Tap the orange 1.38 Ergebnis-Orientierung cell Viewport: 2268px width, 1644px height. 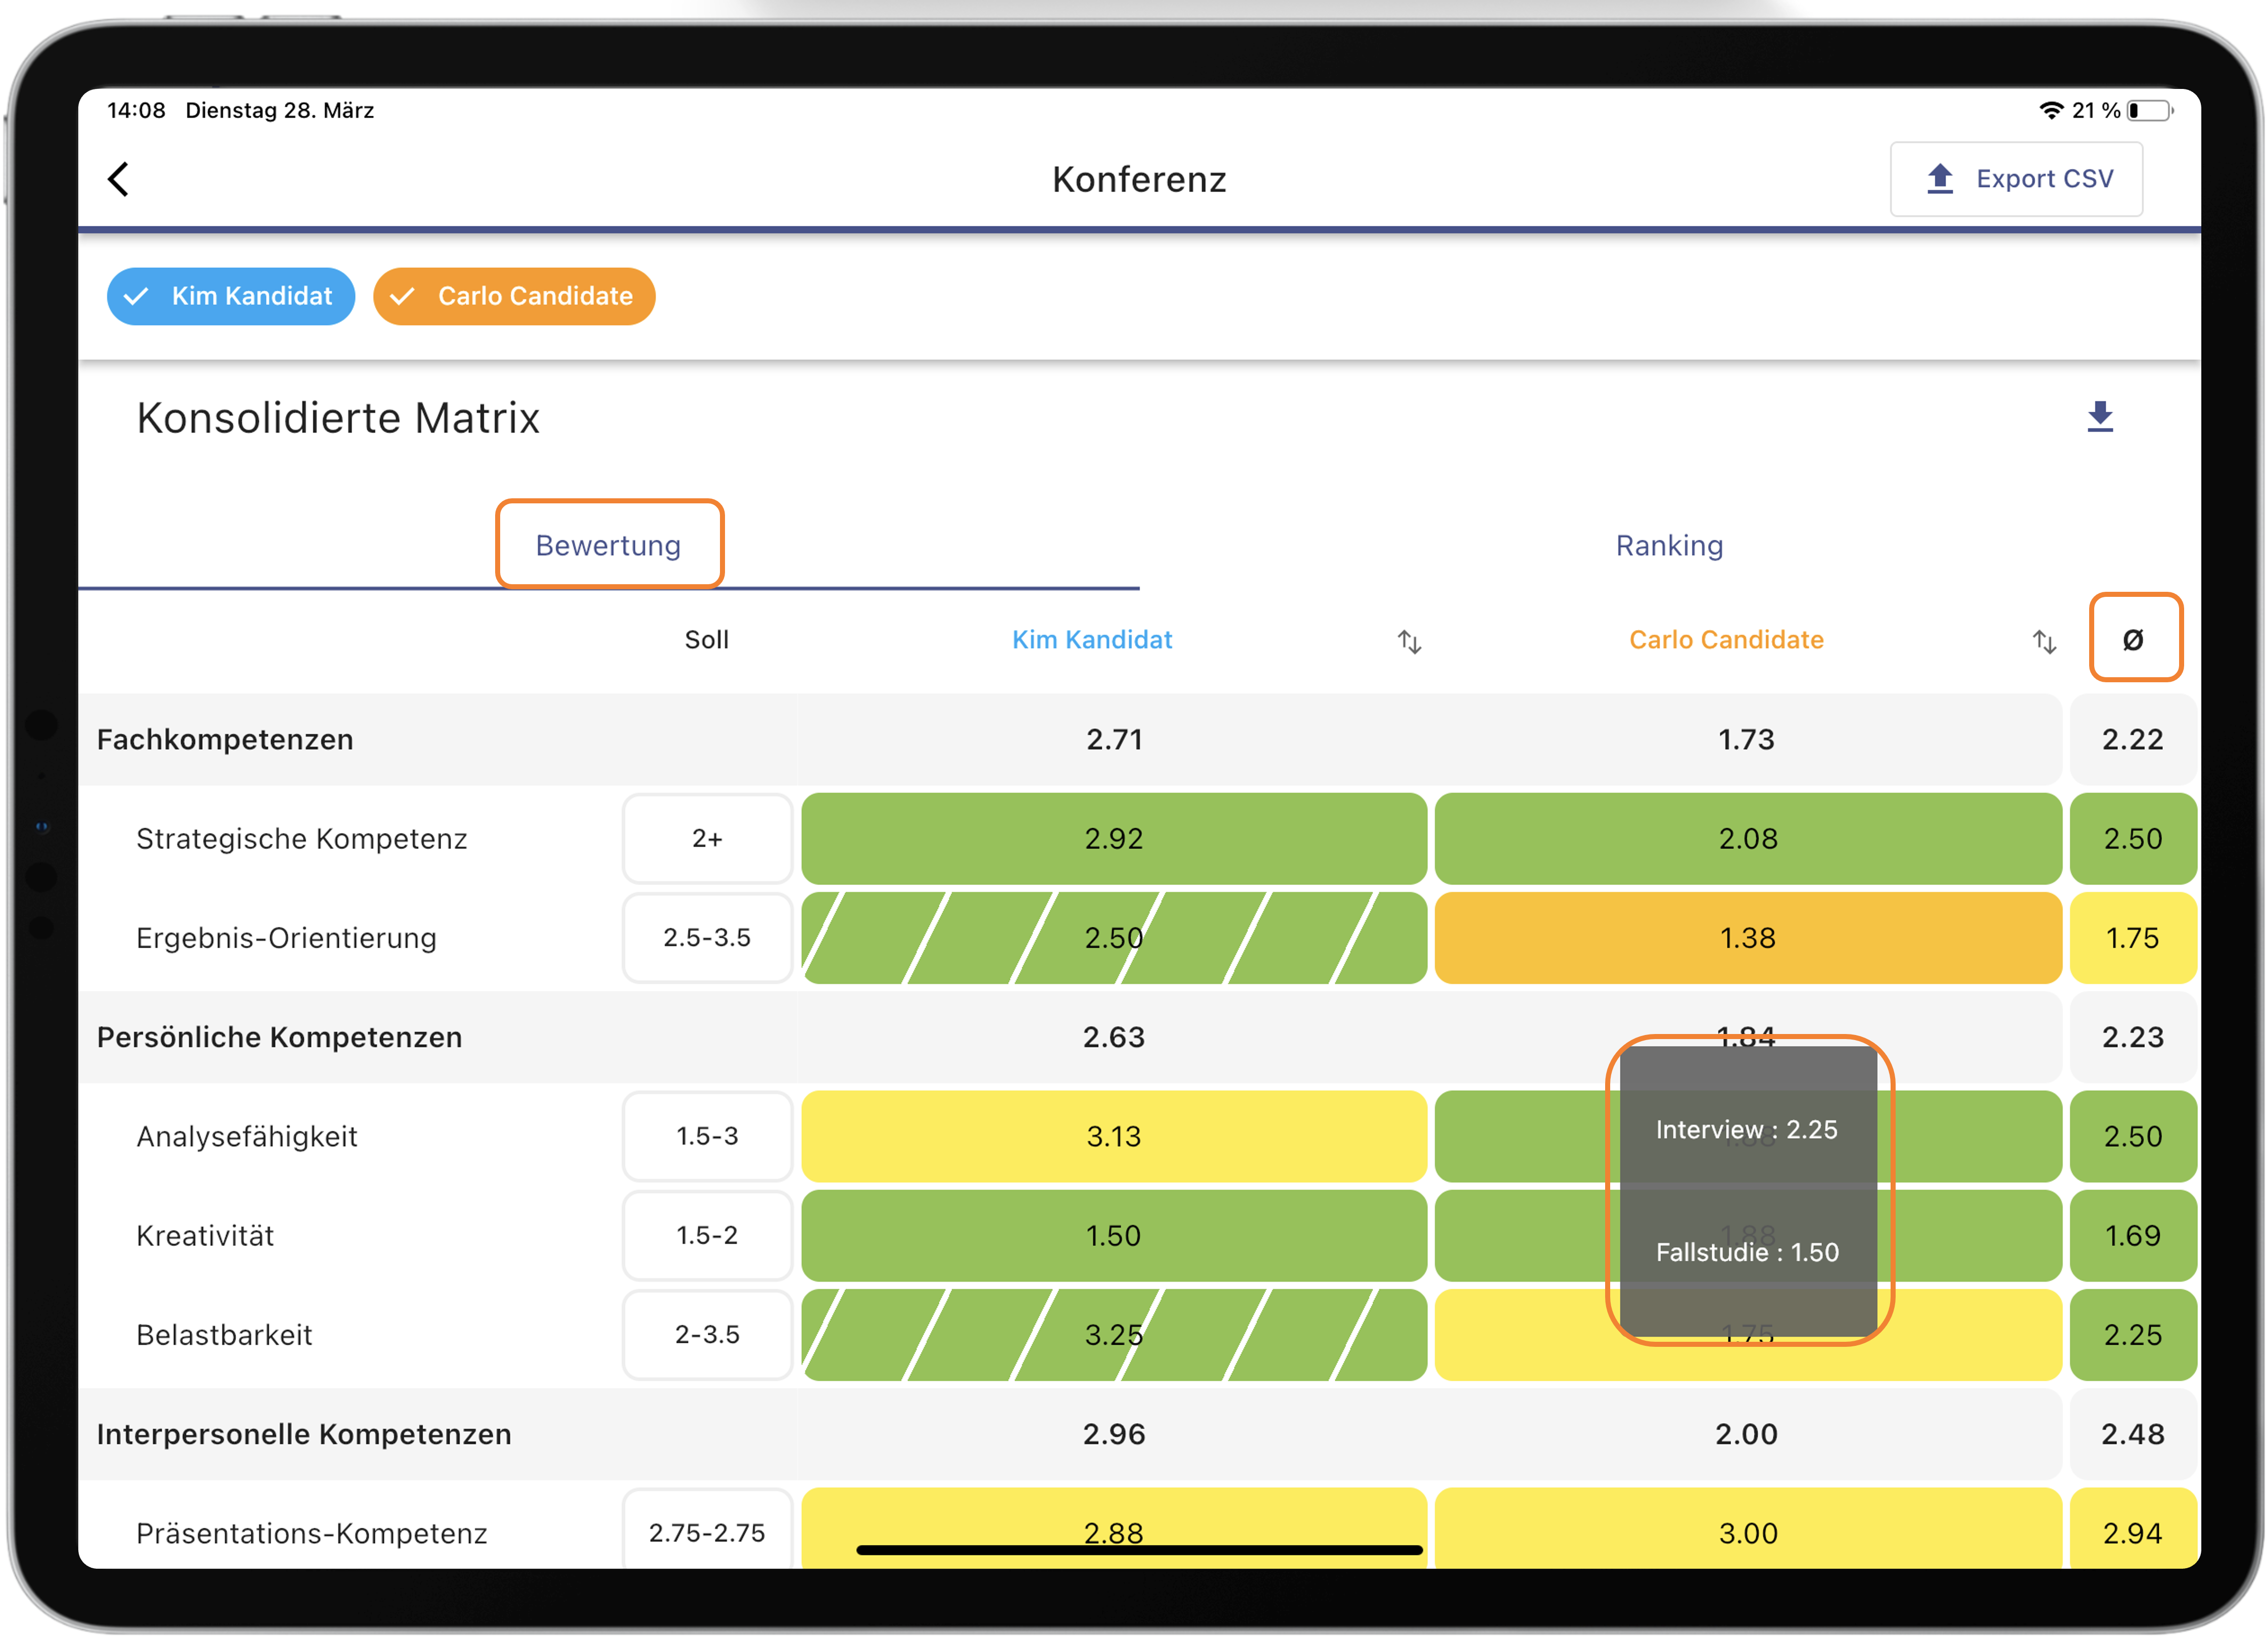pos(1747,938)
